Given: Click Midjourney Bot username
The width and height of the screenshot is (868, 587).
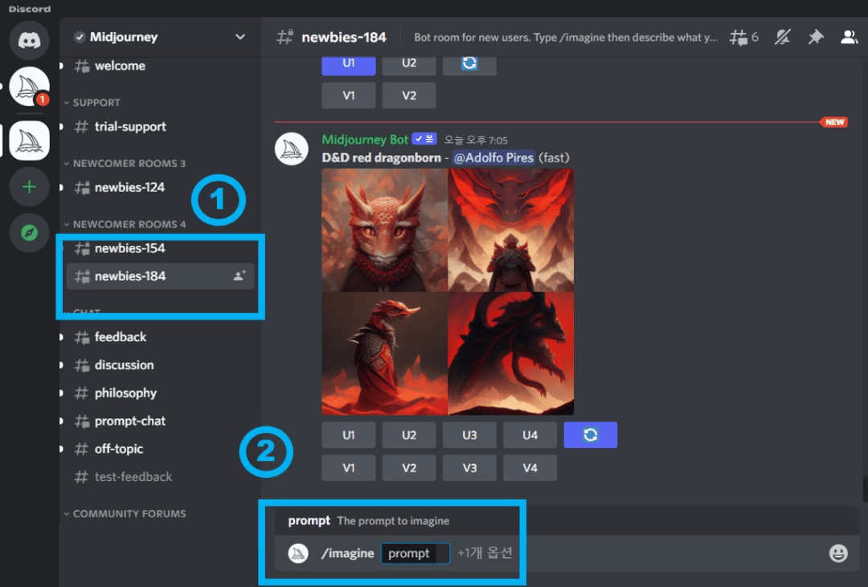Looking at the screenshot, I should click(x=365, y=140).
